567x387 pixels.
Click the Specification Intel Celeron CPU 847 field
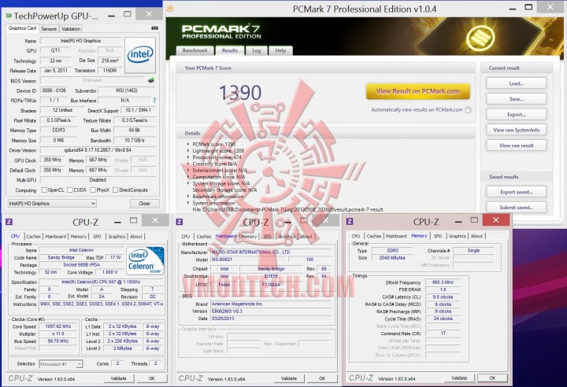tap(101, 282)
